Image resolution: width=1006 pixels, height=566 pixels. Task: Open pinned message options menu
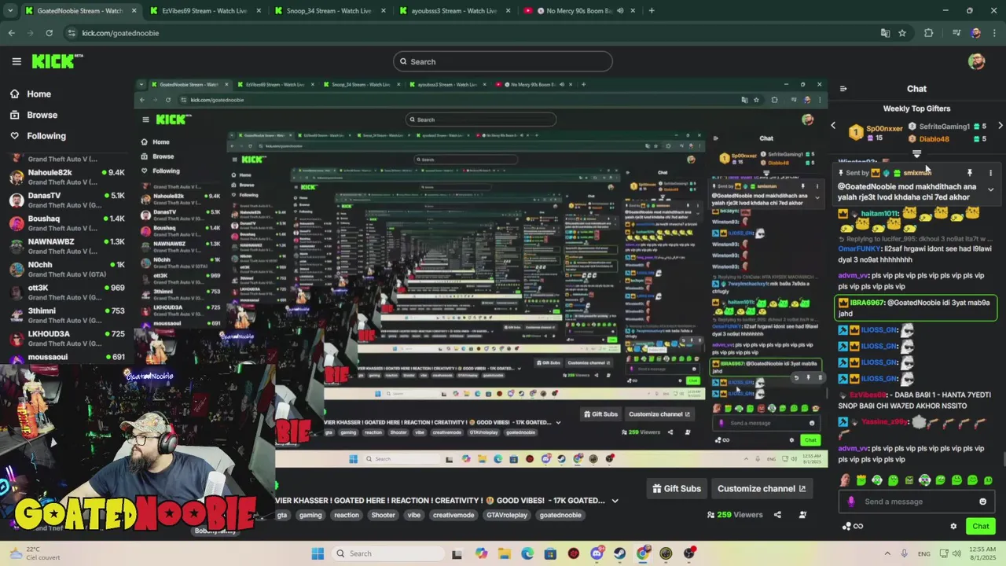(x=990, y=172)
